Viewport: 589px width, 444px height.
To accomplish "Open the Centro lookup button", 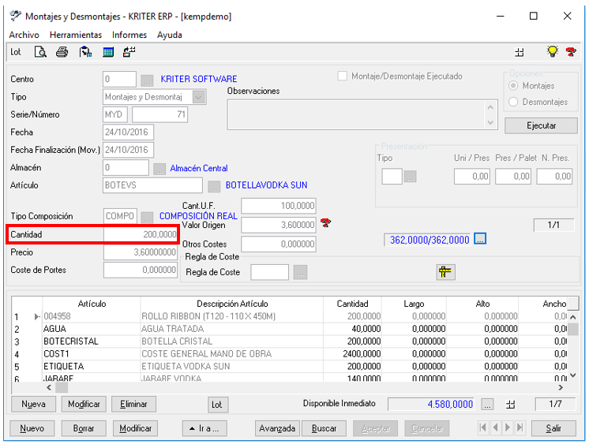I will (147, 80).
